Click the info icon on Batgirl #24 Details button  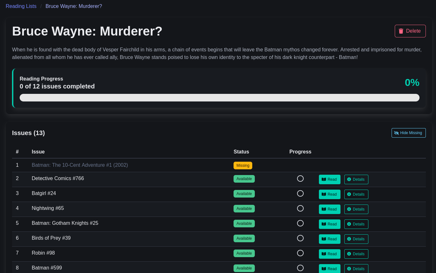tap(349, 194)
